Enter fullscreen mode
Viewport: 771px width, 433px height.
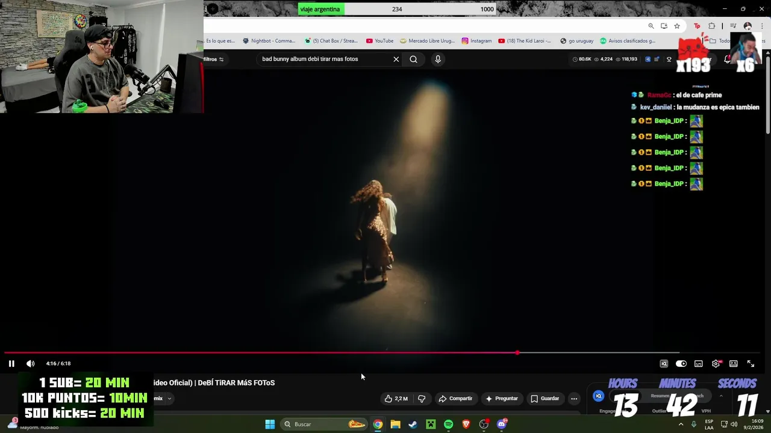click(x=751, y=364)
